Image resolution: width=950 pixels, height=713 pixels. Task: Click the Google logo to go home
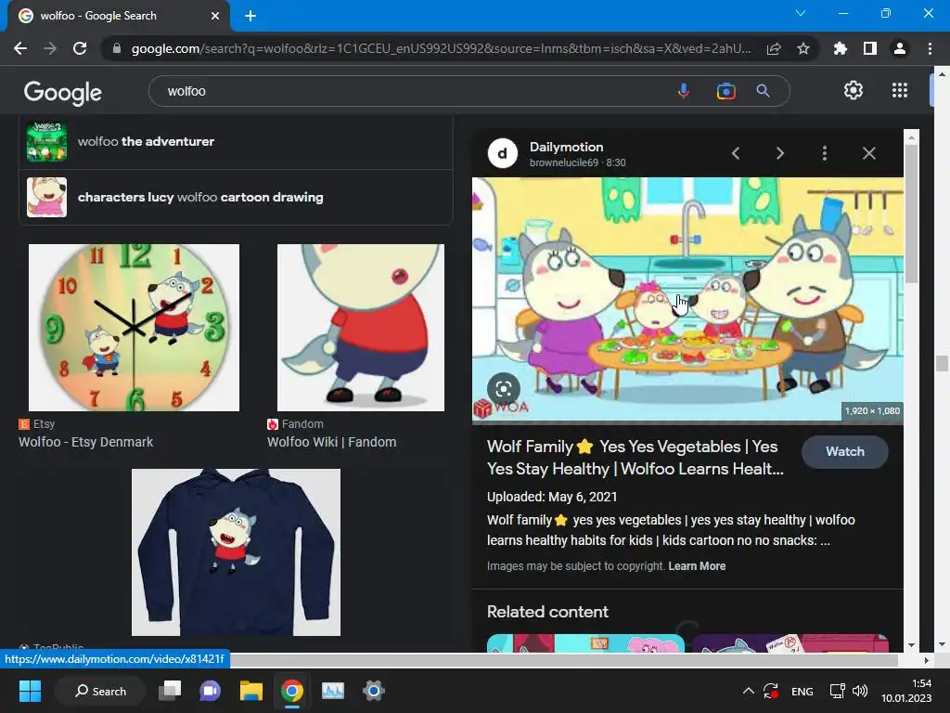point(62,92)
